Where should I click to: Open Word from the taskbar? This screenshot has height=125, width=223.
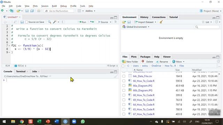point(56,122)
